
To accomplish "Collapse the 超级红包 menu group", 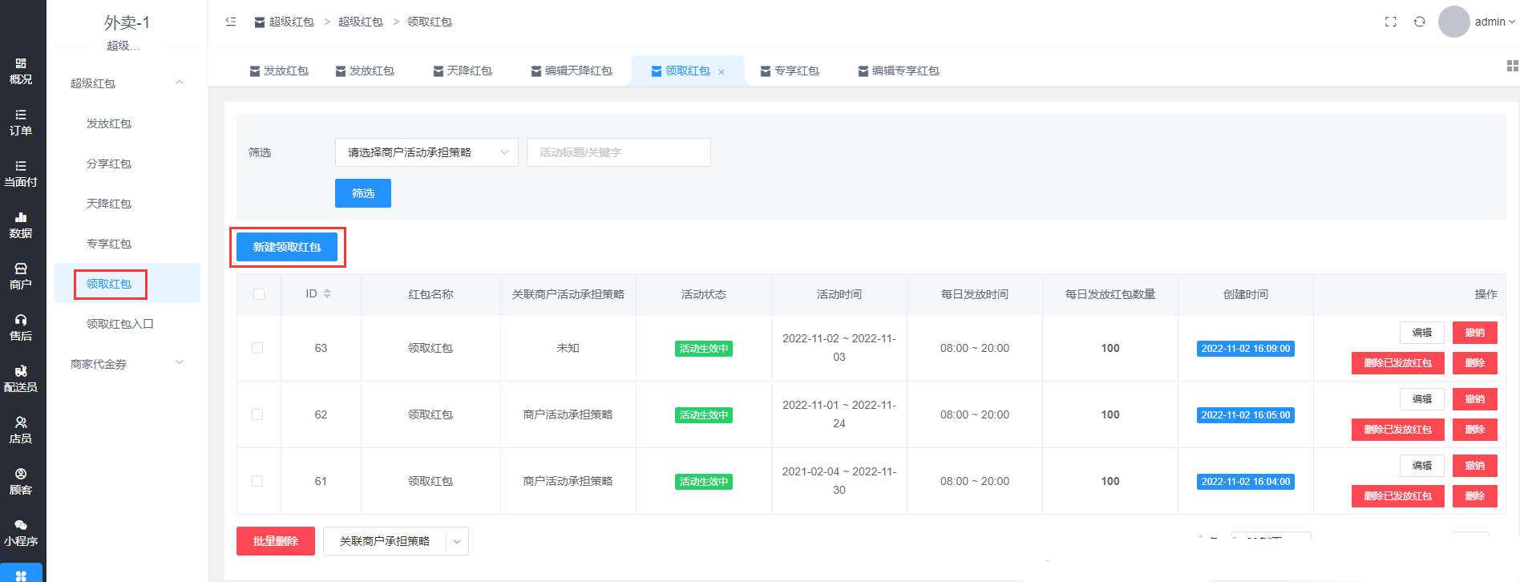I will click(x=127, y=83).
